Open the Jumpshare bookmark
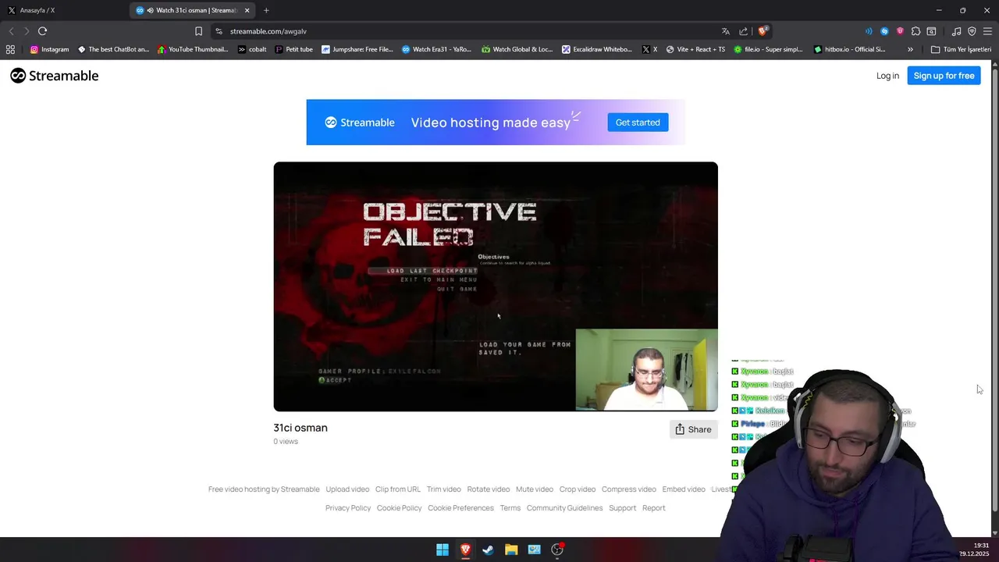The height and width of the screenshot is (562, 999). 357,49
